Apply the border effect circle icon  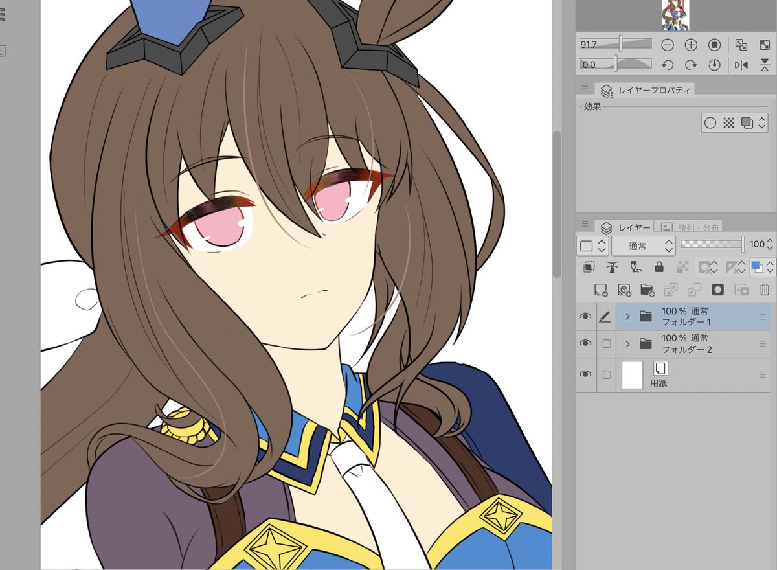click(710, 122)
